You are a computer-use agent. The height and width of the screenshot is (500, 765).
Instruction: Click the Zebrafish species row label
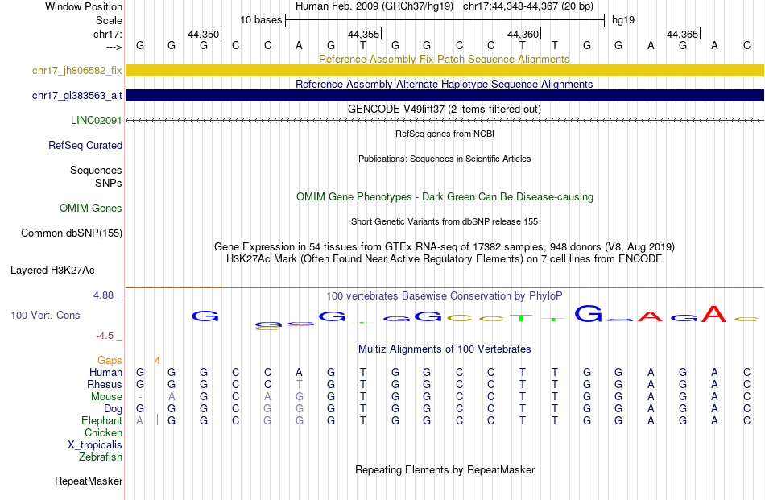[101, 457]
